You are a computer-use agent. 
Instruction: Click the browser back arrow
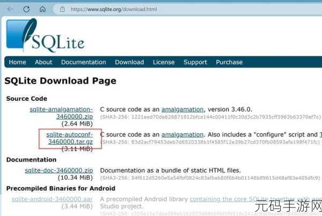point(10,9)
